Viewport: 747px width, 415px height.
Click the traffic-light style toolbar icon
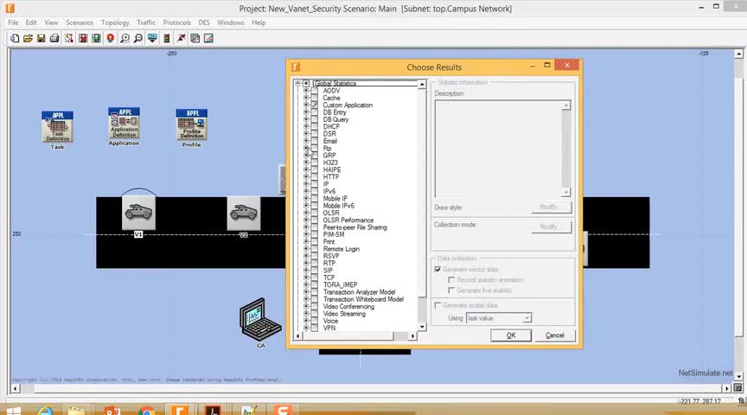167,38
